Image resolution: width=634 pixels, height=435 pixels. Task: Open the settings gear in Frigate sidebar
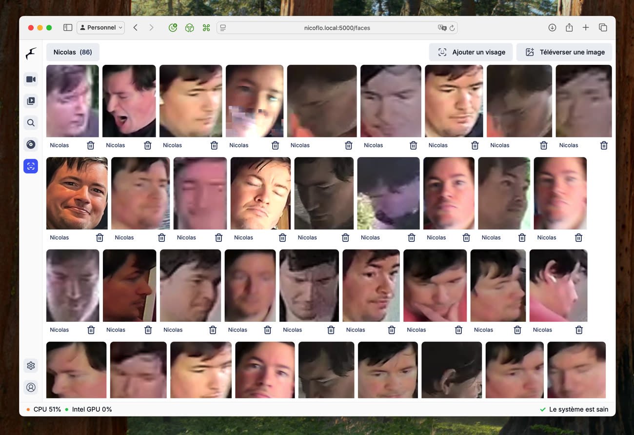click(x=31, y=366)
